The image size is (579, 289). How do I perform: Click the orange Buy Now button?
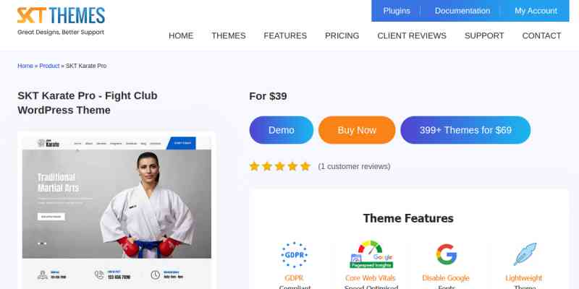click(357, 130)
